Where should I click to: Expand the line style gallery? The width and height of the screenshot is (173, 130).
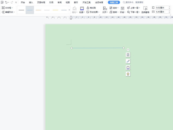click(69, 10)
